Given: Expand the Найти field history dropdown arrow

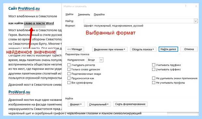Looking at the screenshot, I should [x=196, y=21].
